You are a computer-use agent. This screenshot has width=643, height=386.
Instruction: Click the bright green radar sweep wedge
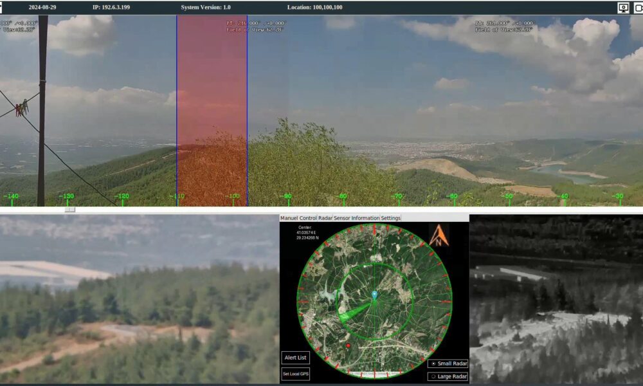click(x=354, y=312)
